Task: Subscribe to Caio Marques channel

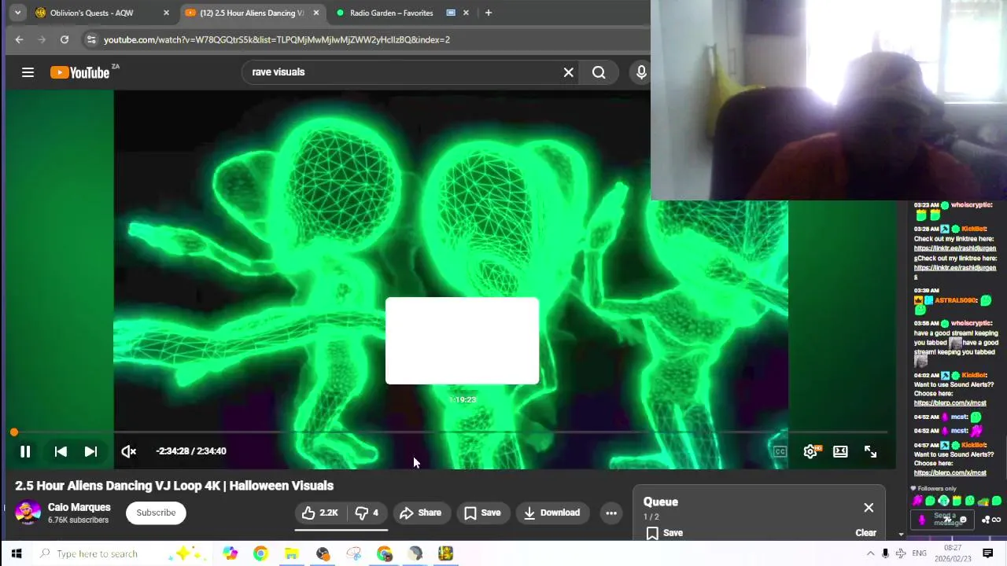Action: (x=156, y=513)
